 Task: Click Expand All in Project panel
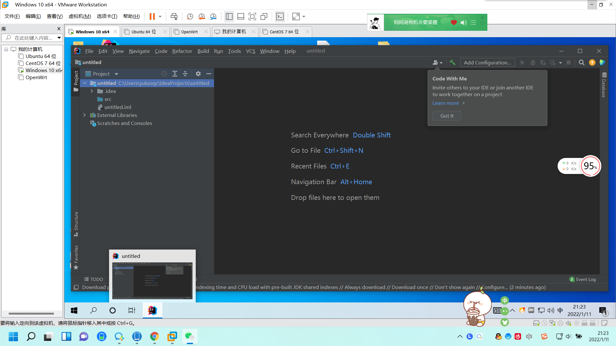(x=175, y=74)
